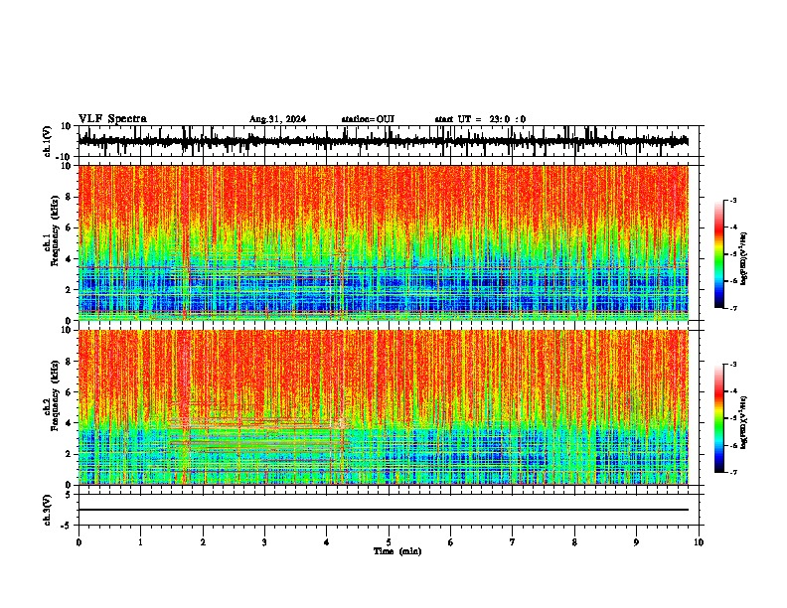The image size is (787, 608).
Task: Click the ch.1 waveform trace panel
Action: point(389,141)
